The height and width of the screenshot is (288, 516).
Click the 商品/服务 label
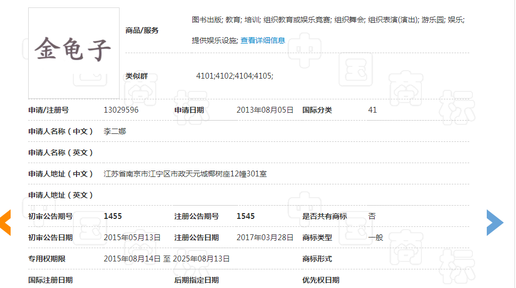point(142,30)
